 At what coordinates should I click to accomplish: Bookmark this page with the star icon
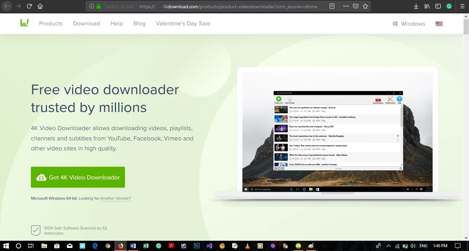click(365, 6)
